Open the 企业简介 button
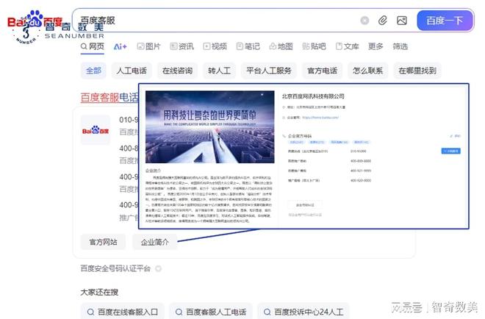The height and width of the screenshot is (319, 485). point(154,241)
